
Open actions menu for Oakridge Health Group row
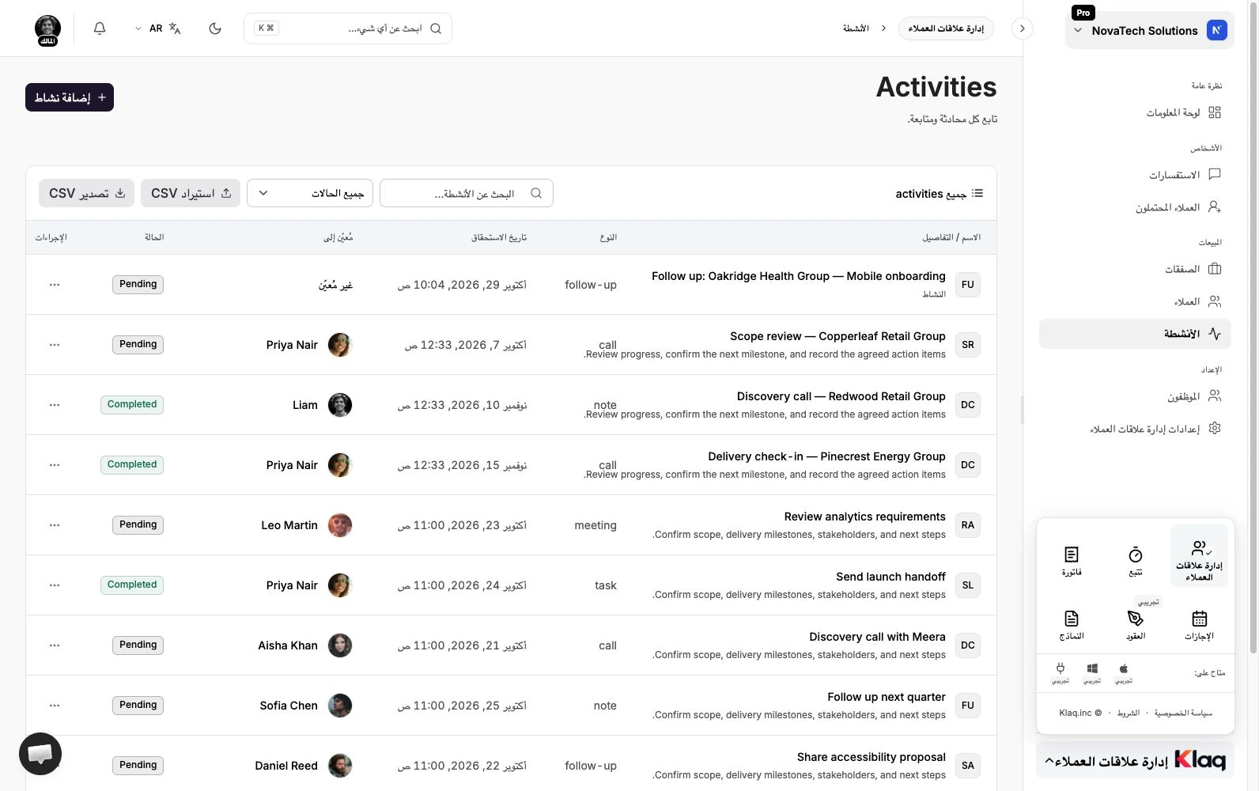point(55,285)
